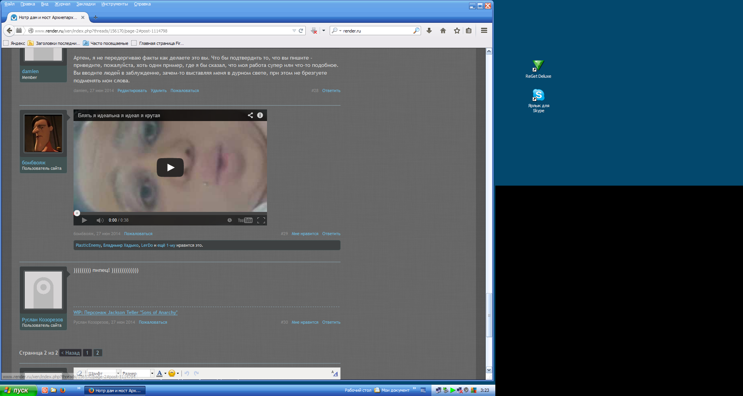Go to home page via house icon

[x=443, y=31]
